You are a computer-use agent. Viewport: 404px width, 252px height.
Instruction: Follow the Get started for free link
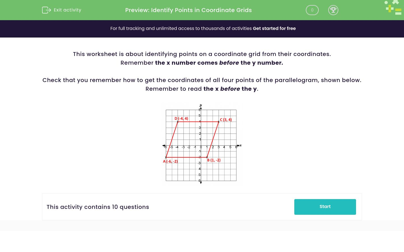[x=274, y=29]
